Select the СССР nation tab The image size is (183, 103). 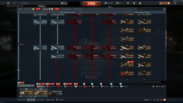click(60, 86)
